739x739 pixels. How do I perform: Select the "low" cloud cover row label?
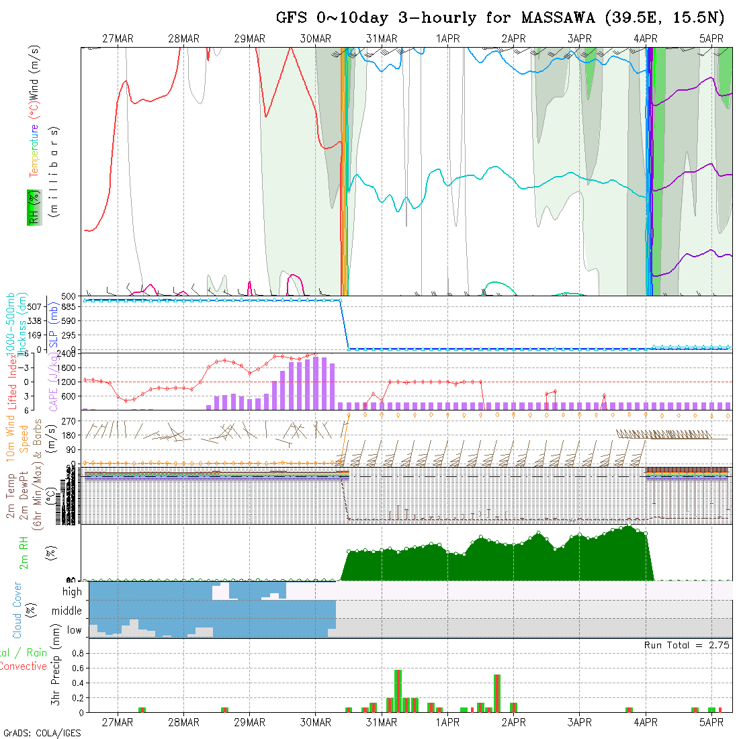(74, 630)
